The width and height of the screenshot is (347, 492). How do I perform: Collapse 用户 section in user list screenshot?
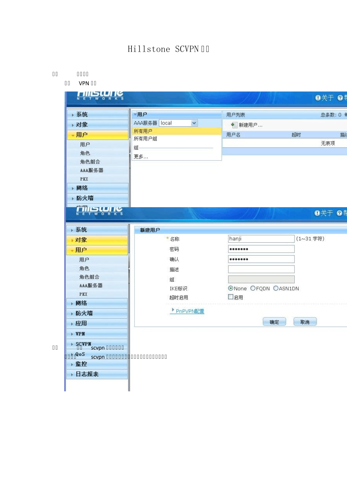98,135
